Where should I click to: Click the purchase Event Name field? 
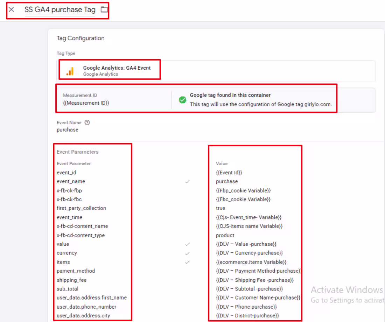pyautogui.click(x=67, y=129)
